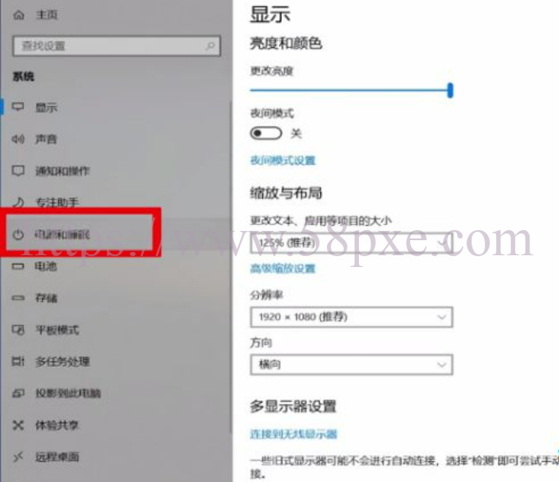Open Battery (电池) icon in sidebar
Image resolution: width=559 pixels, height=482 pixels.
coord(18,266)
